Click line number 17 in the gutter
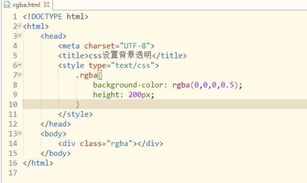This screenshot has height=183, width=307. (13, 173)
